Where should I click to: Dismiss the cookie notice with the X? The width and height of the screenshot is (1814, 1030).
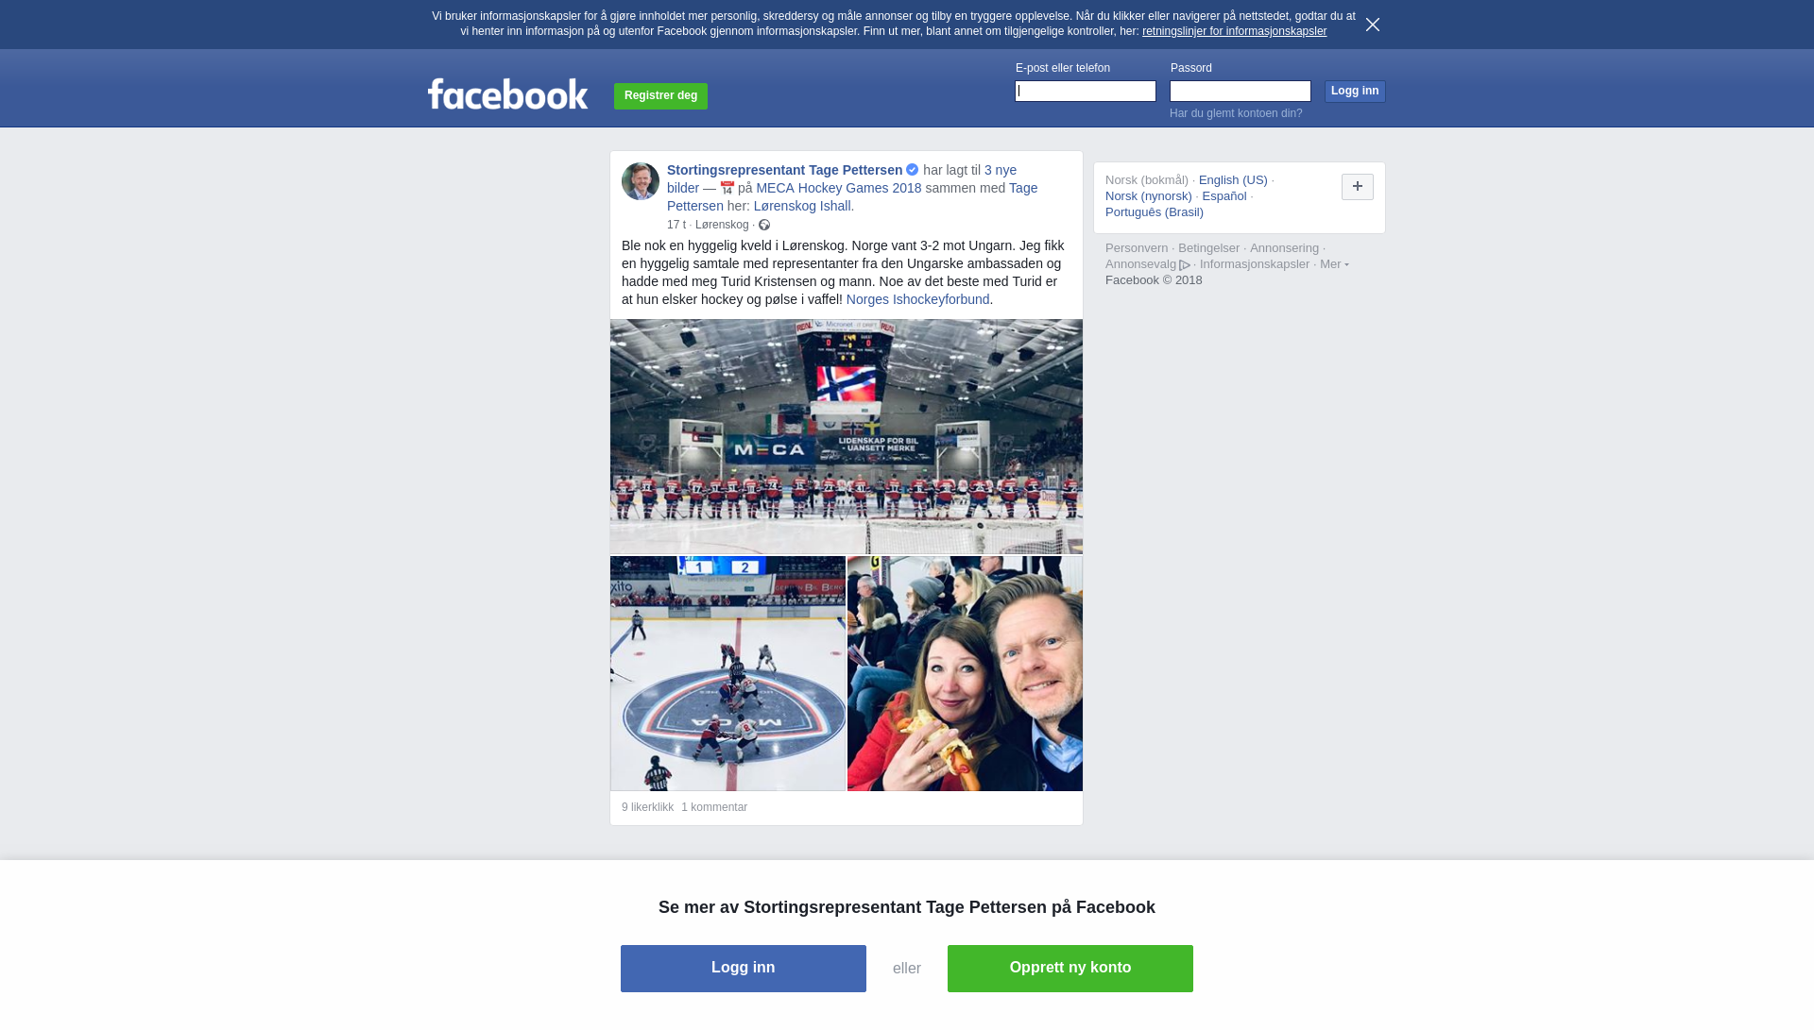(x=1373, y=25)
